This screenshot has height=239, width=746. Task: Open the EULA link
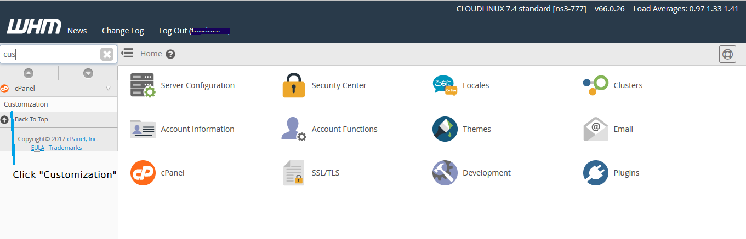pyautogui.click(x=38, y=148)
